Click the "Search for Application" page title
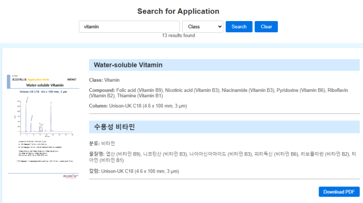Image resolution: width=363 pixels, height=203 pixels. pyautogui.click(x=178, y=11)
